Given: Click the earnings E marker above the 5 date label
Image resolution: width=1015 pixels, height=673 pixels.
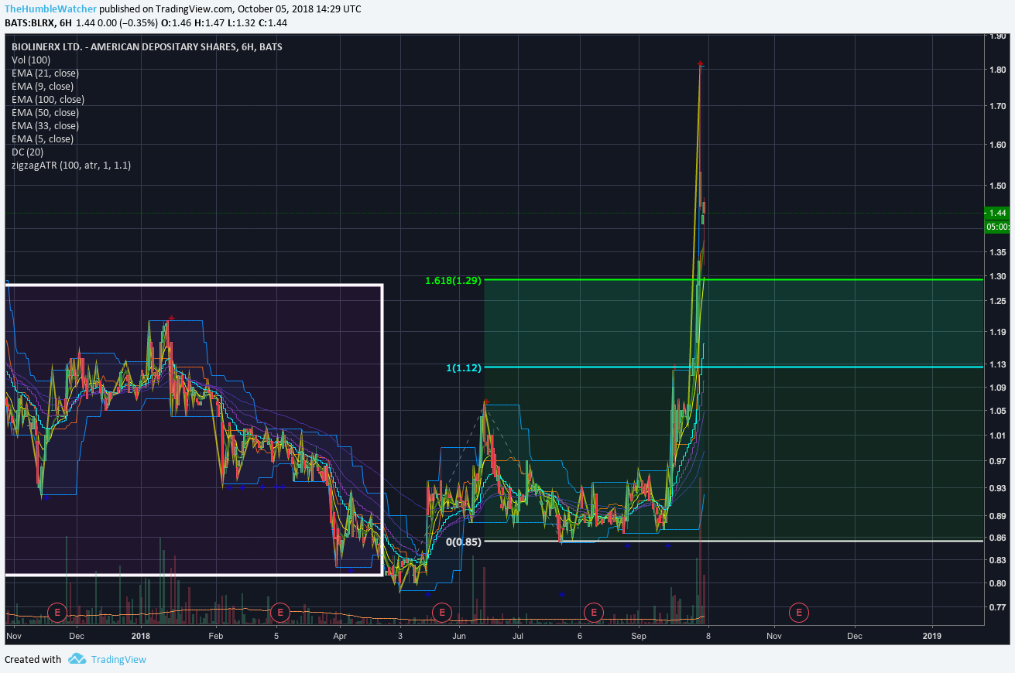Looking at the screenshot, I should 280,613.
